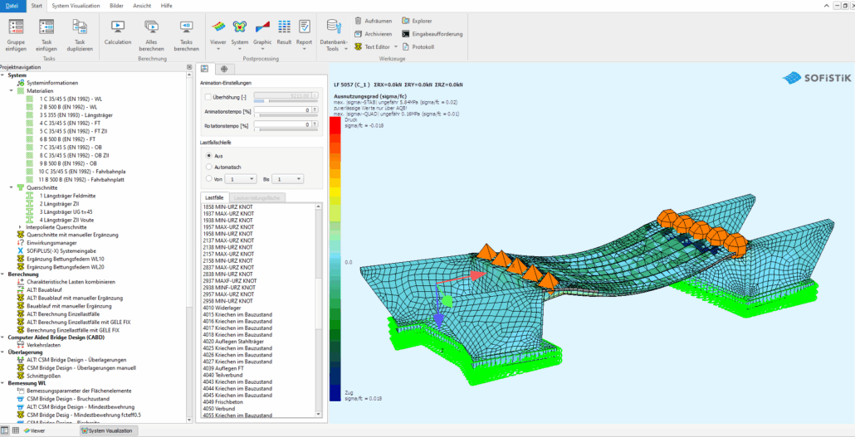The image size is (855, 437).
Task: Adjust the Rotationstempo slider
Action: pos(286,129)
